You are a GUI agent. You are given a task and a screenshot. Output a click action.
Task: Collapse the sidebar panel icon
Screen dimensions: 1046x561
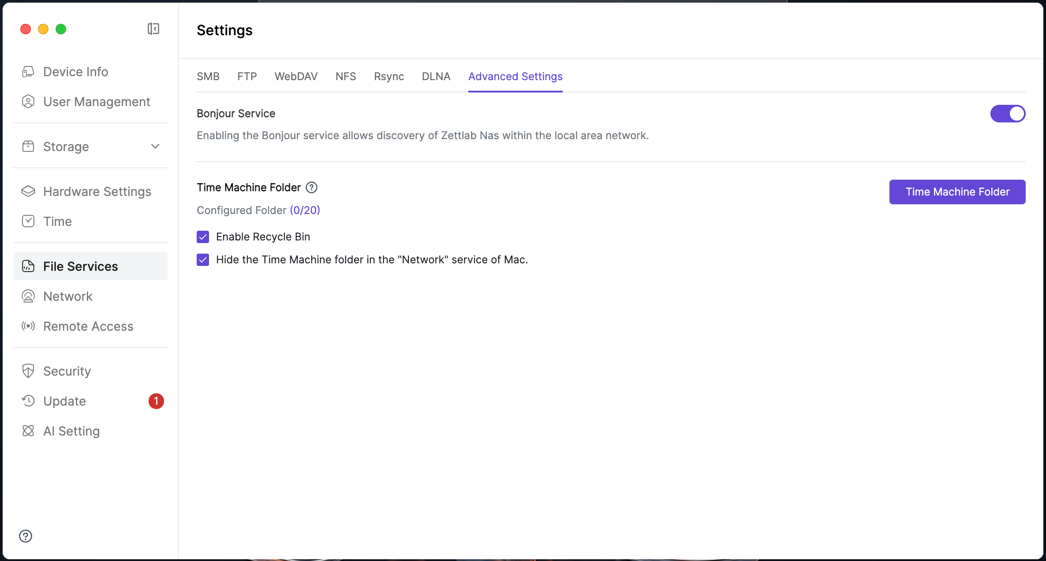click(153, 29)
